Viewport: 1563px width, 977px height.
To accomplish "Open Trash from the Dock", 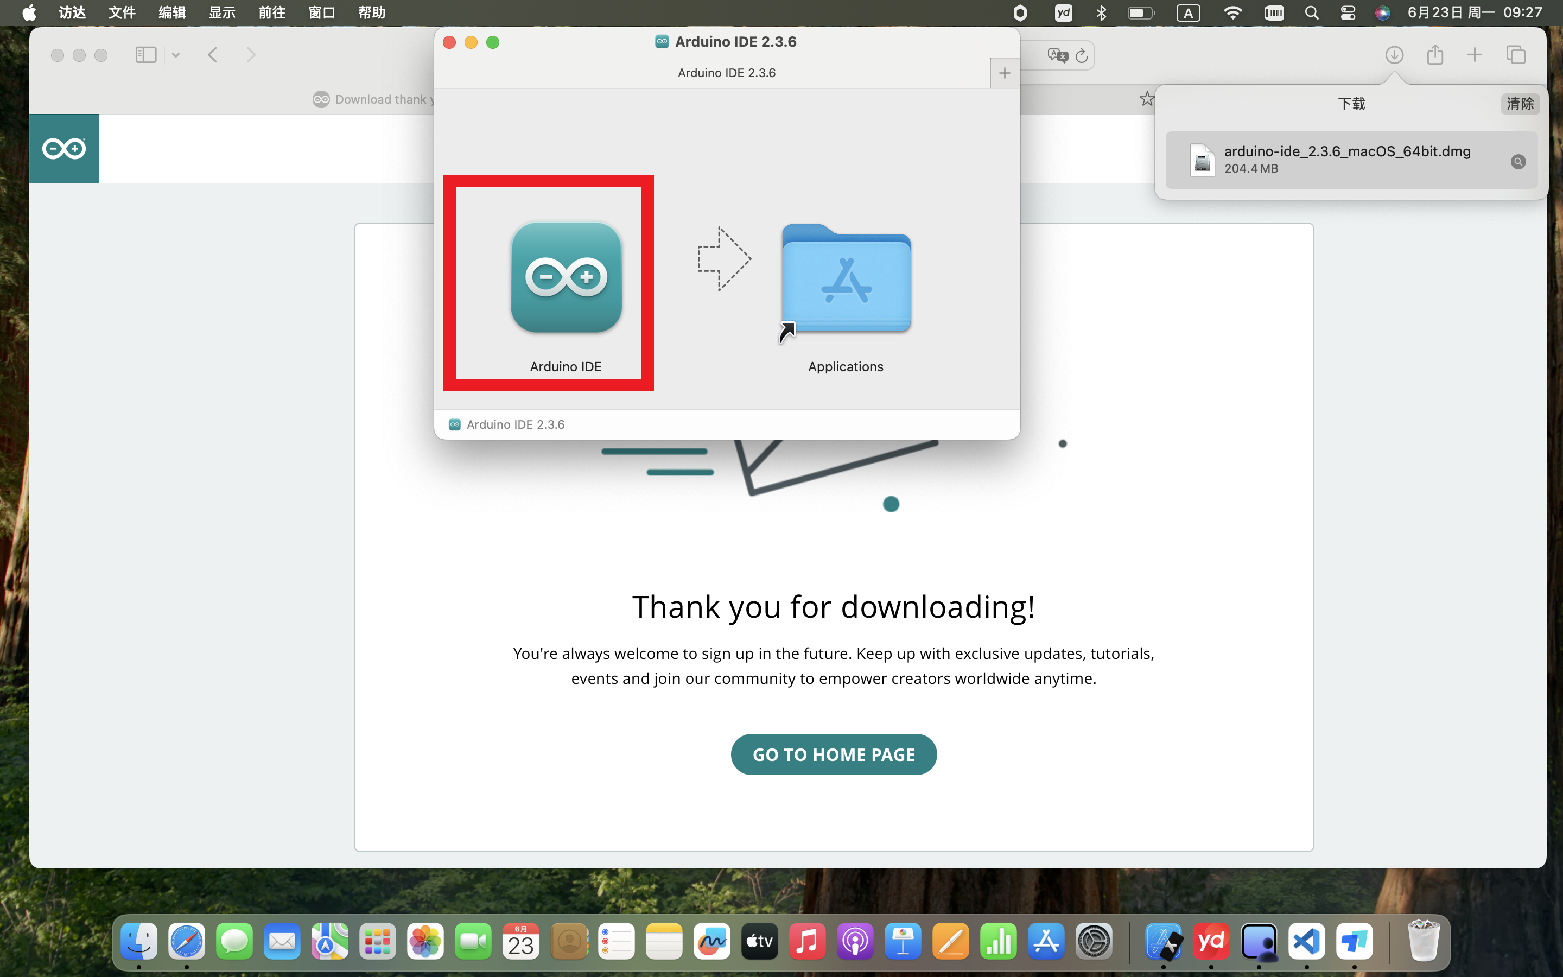I will 1424,942.
